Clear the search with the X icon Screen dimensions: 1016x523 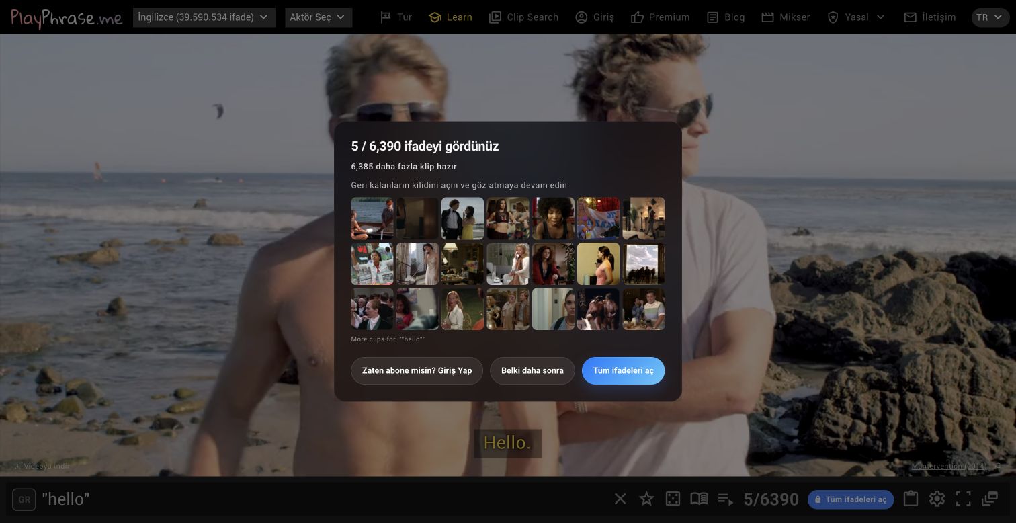click(x=620, y=499)
